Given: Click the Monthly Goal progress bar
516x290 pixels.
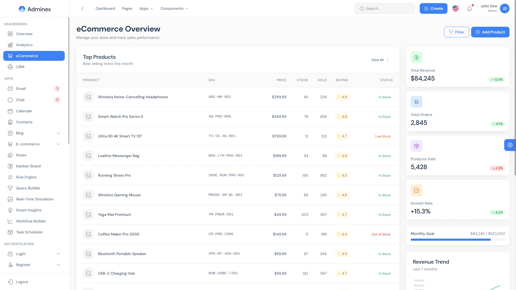Looking at the screenshot, I should coord(458,240).
